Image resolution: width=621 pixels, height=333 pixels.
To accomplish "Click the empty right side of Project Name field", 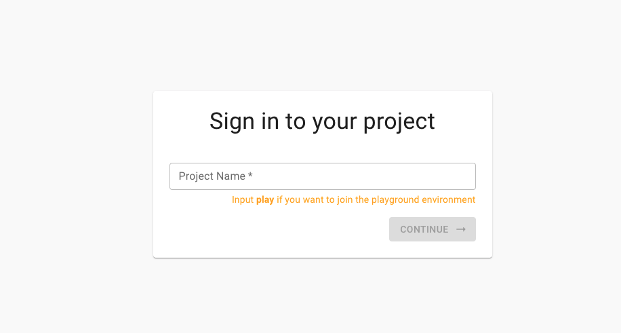I will [x=396, y=176].
